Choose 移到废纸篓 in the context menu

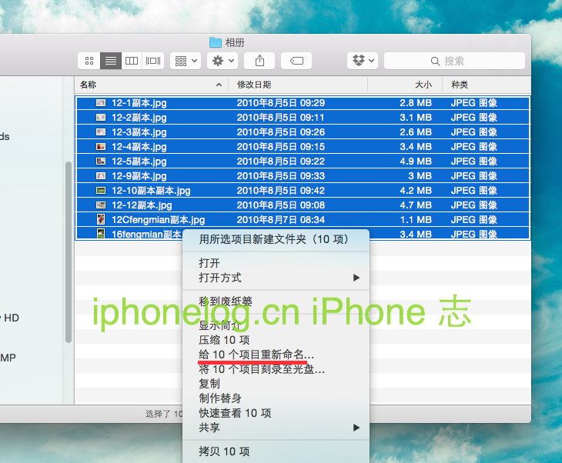276,301
